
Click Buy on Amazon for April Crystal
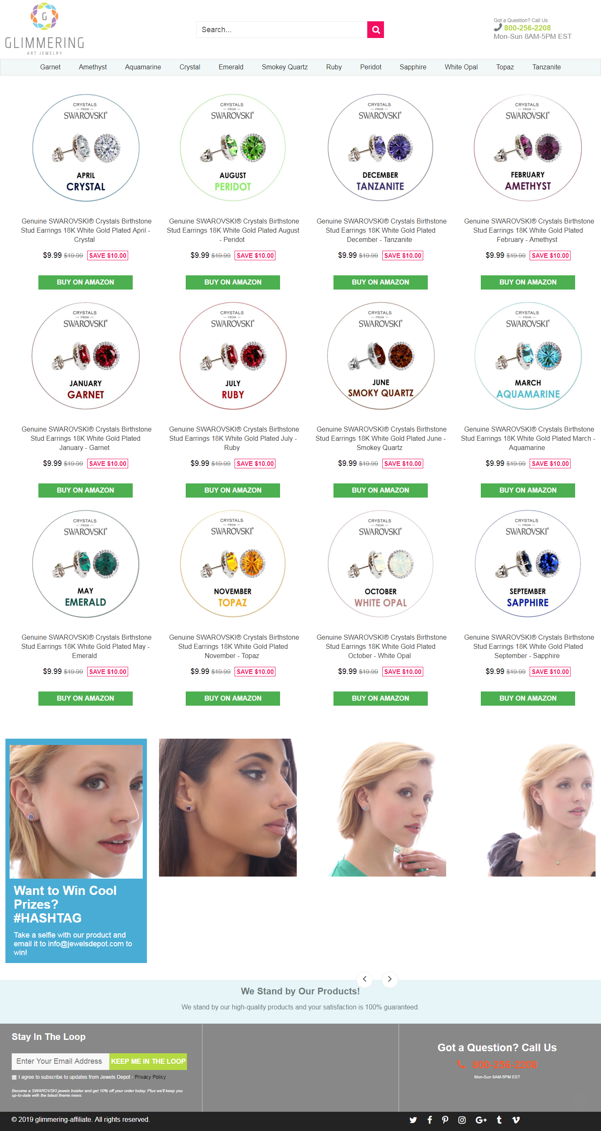[86, 282]
